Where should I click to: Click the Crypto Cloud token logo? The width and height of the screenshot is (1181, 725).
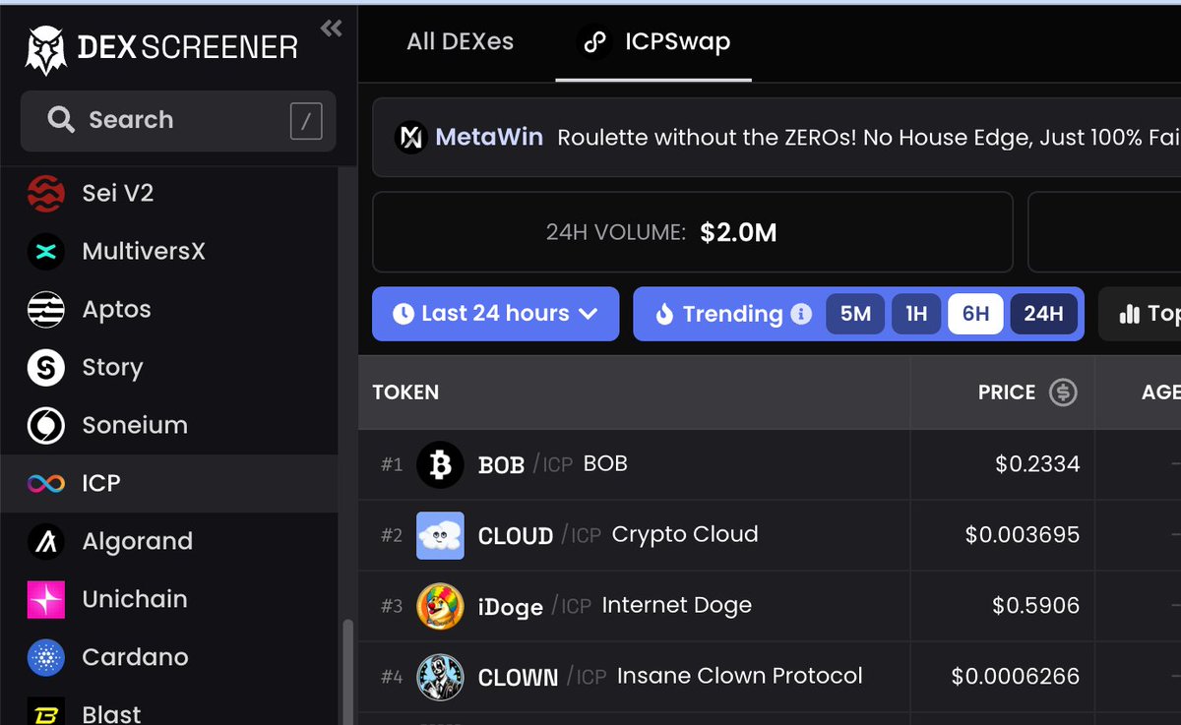pos(440,535)
